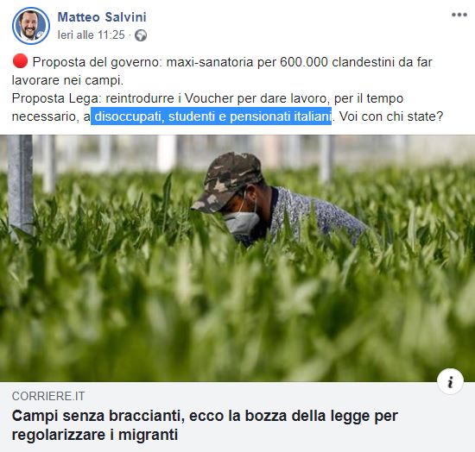Click the Matteo Salvini name link
Image resolution: width=475 pixels, height=452 pixels.
(x=102, y=17)
